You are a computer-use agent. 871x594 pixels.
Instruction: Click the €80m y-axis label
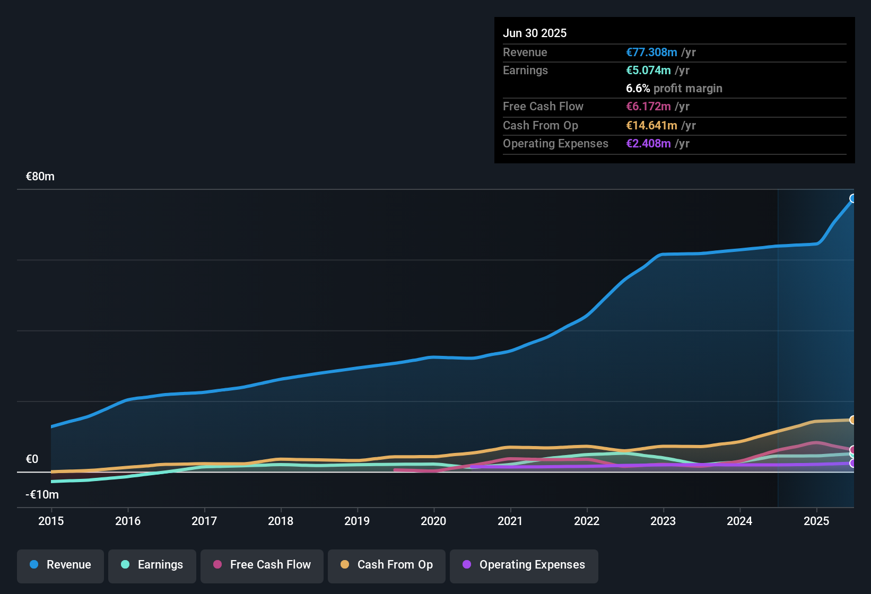click(x=40, y=177)
